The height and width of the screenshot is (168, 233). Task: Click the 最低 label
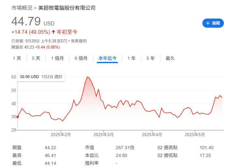click(17, 163)
